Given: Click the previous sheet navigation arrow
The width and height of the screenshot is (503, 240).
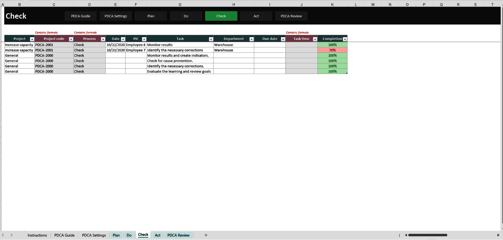Looking at the screenshot, I should 3,235.
